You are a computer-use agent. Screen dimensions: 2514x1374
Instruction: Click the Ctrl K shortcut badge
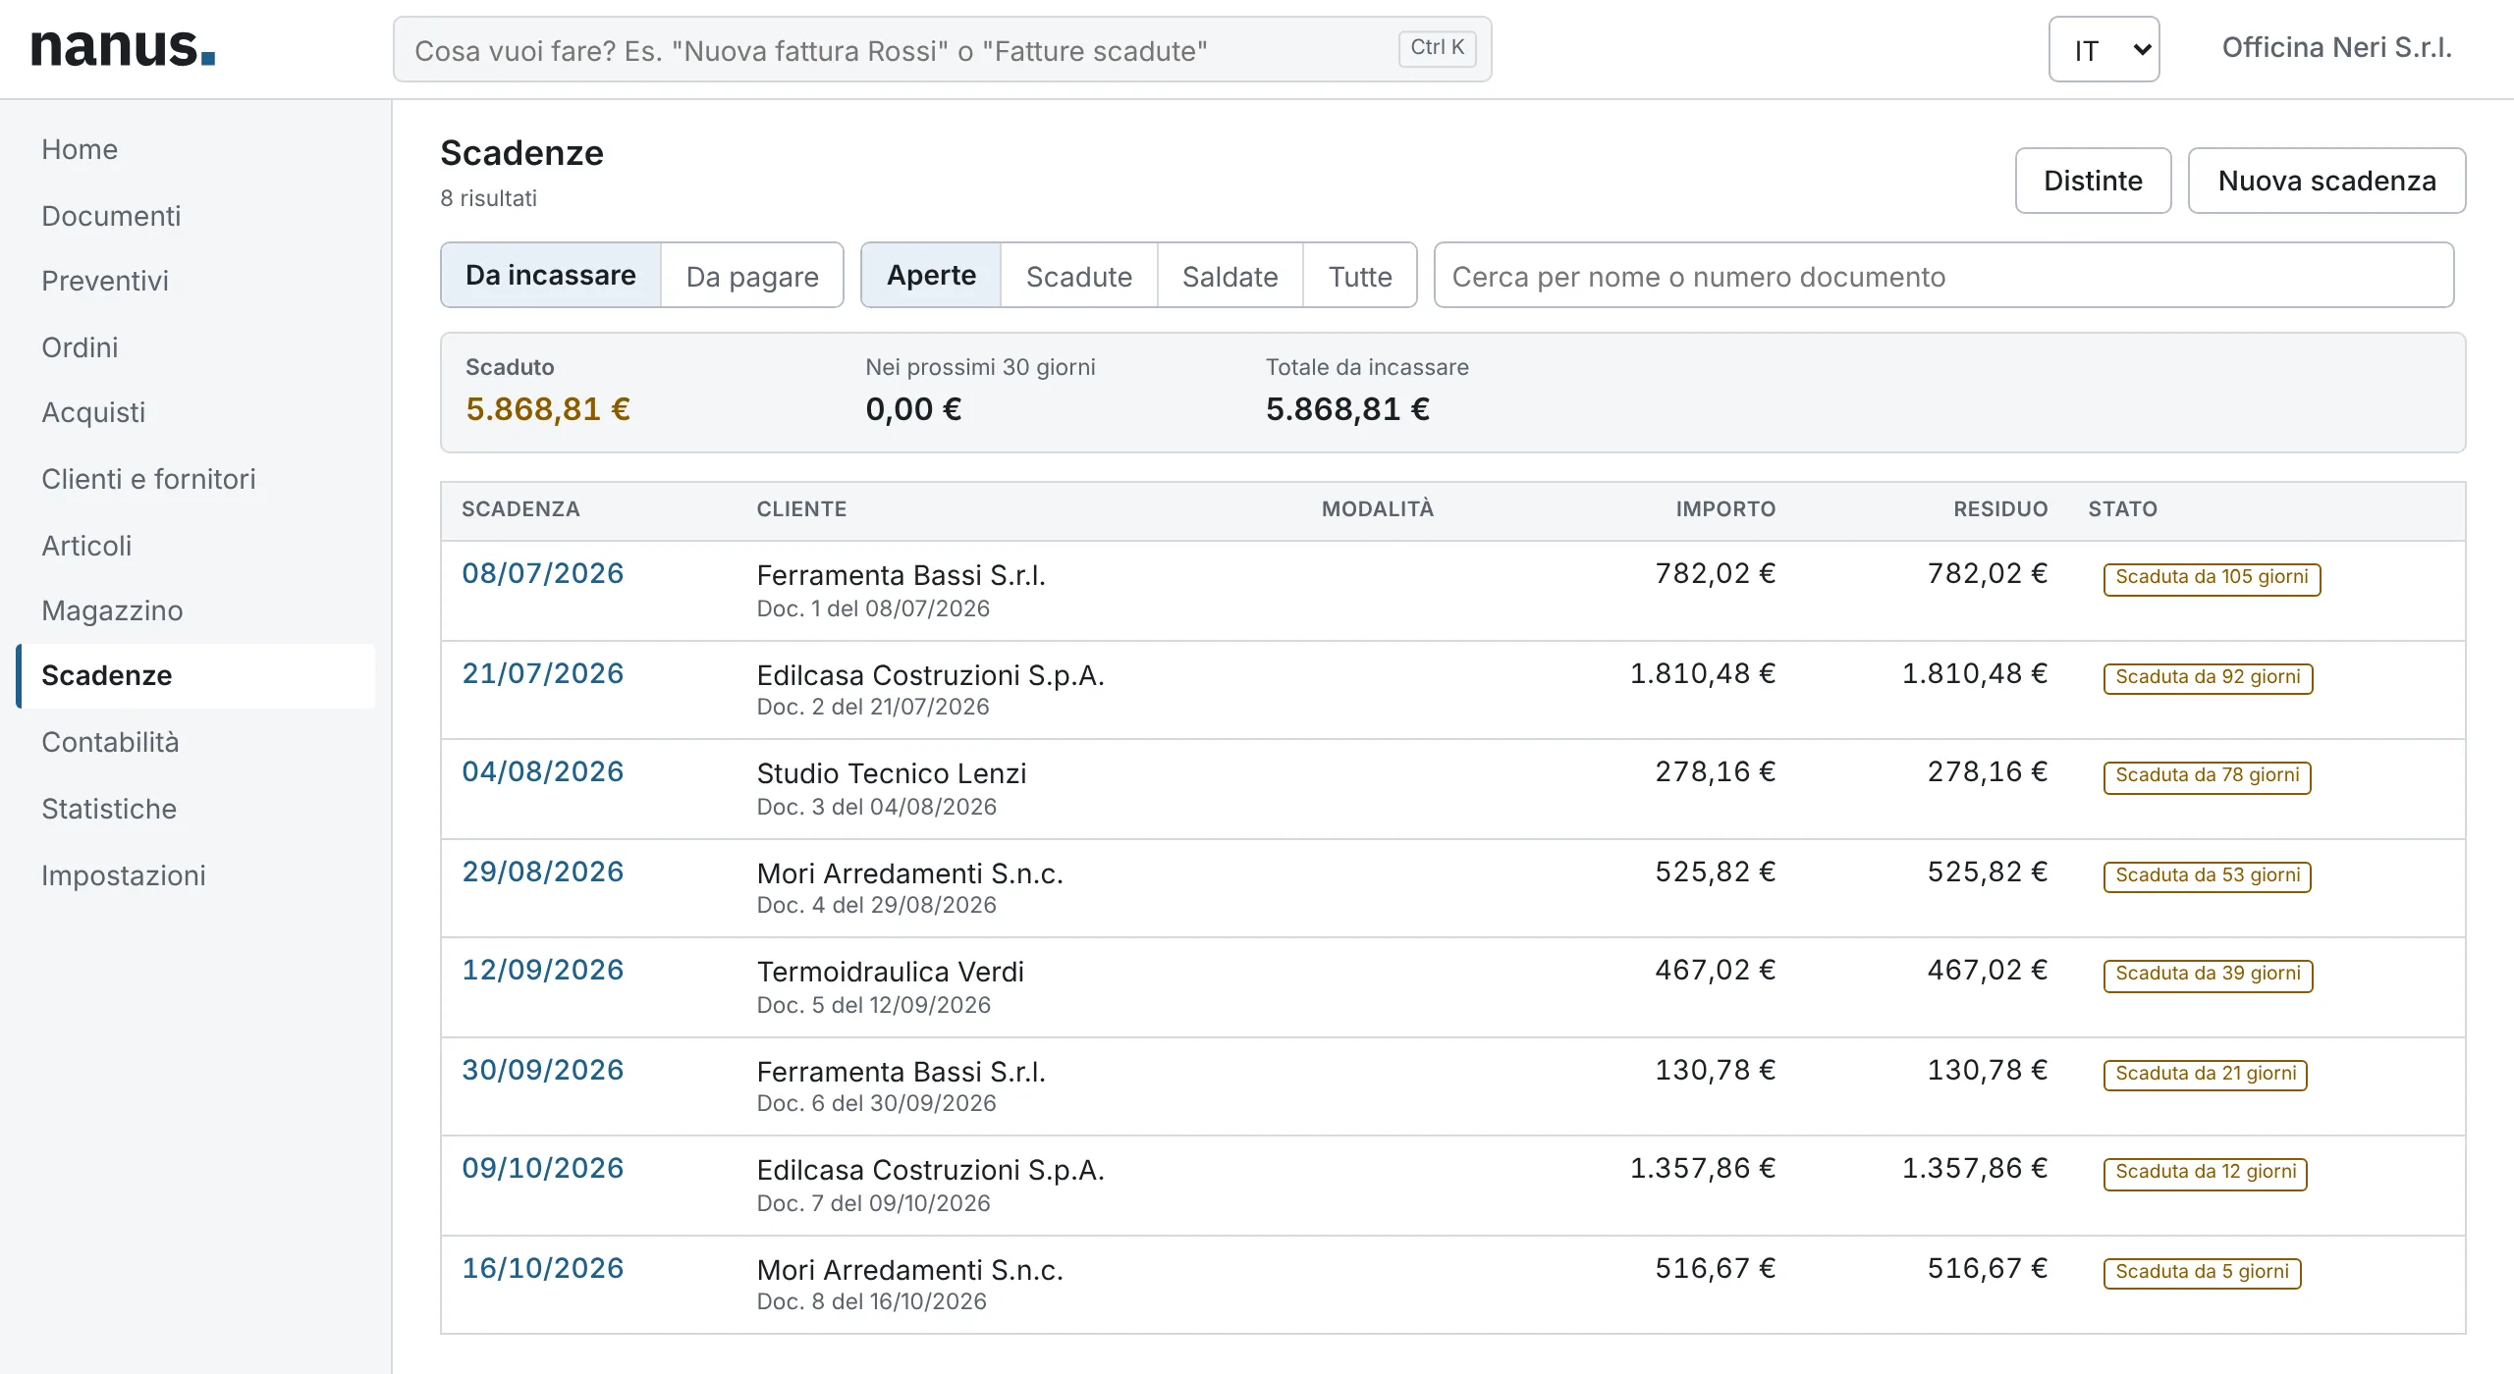1437,47
